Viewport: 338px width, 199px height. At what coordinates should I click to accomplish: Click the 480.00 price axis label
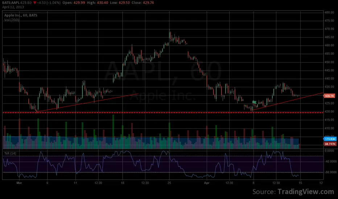tap(329, 12)
